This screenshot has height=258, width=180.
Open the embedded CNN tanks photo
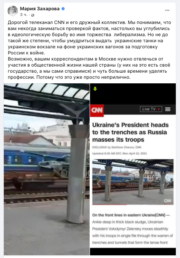pos(133,182)
